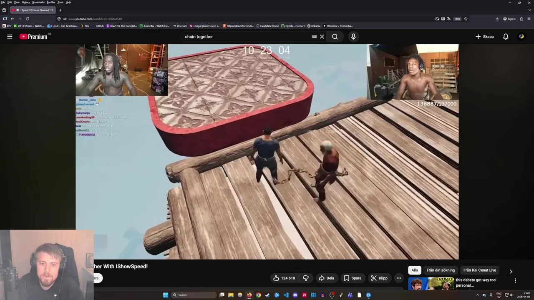Open the Edit menu

pos(10,2)
